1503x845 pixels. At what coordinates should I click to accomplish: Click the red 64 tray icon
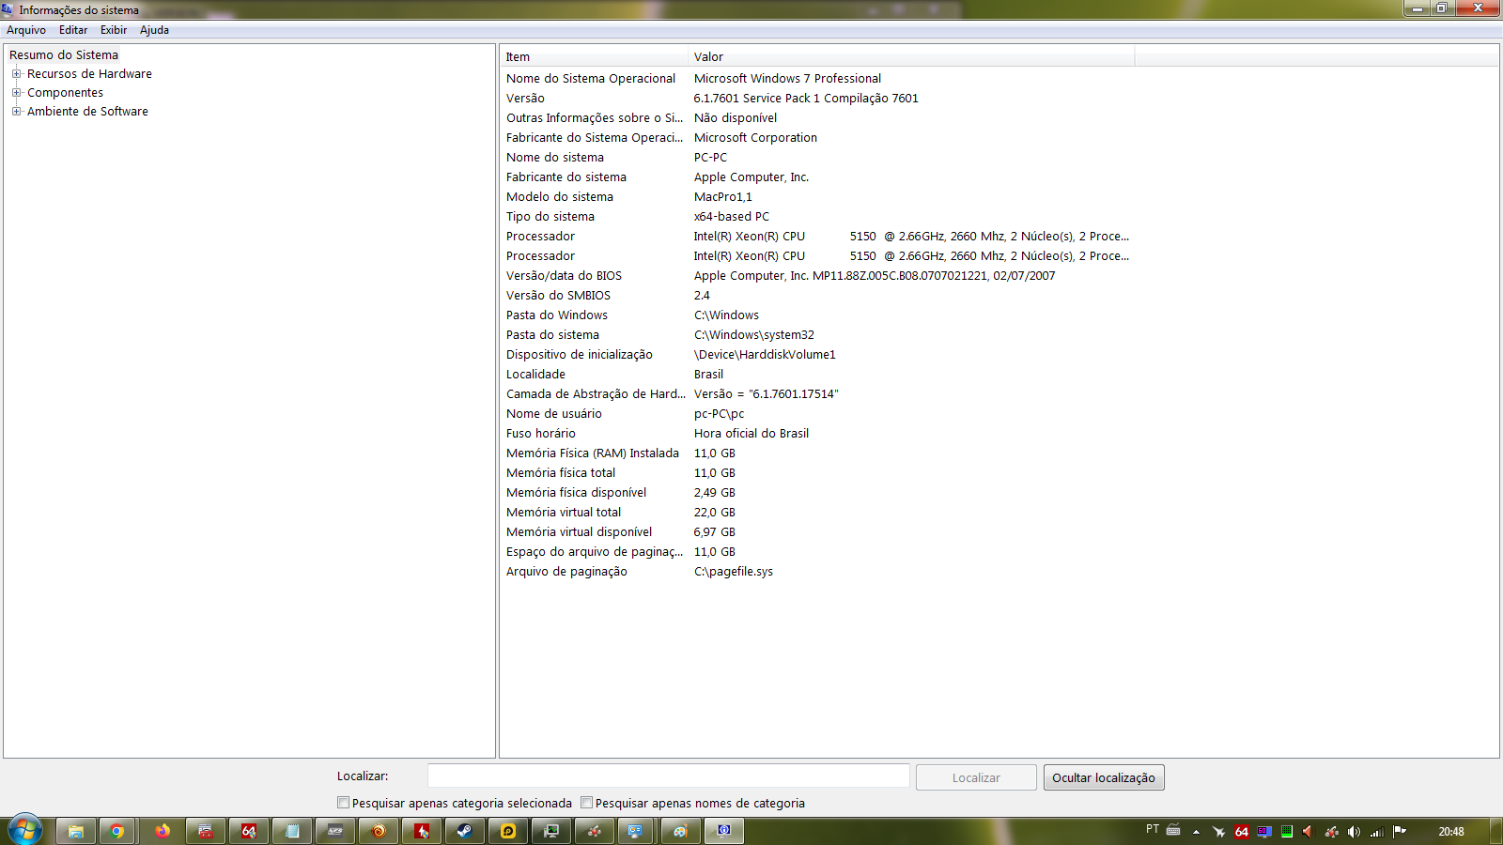click(x=1242, y=832)
